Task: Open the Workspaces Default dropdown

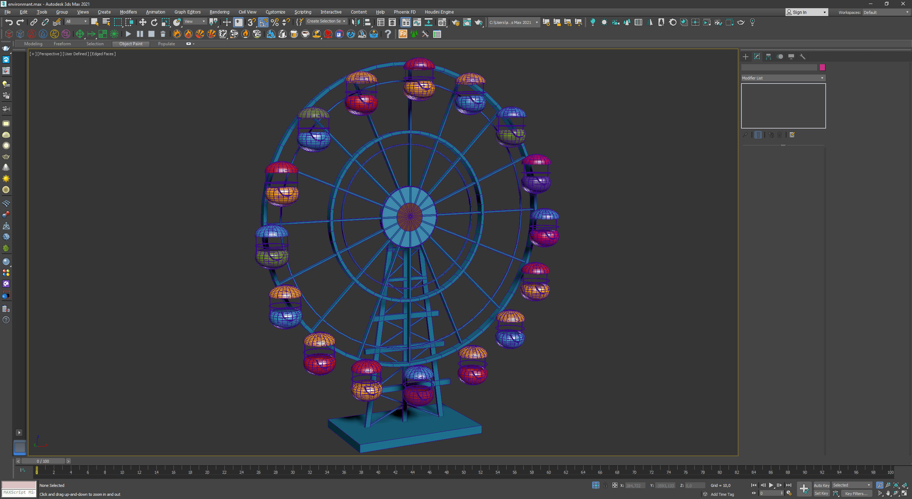Action: pos(886,12)
